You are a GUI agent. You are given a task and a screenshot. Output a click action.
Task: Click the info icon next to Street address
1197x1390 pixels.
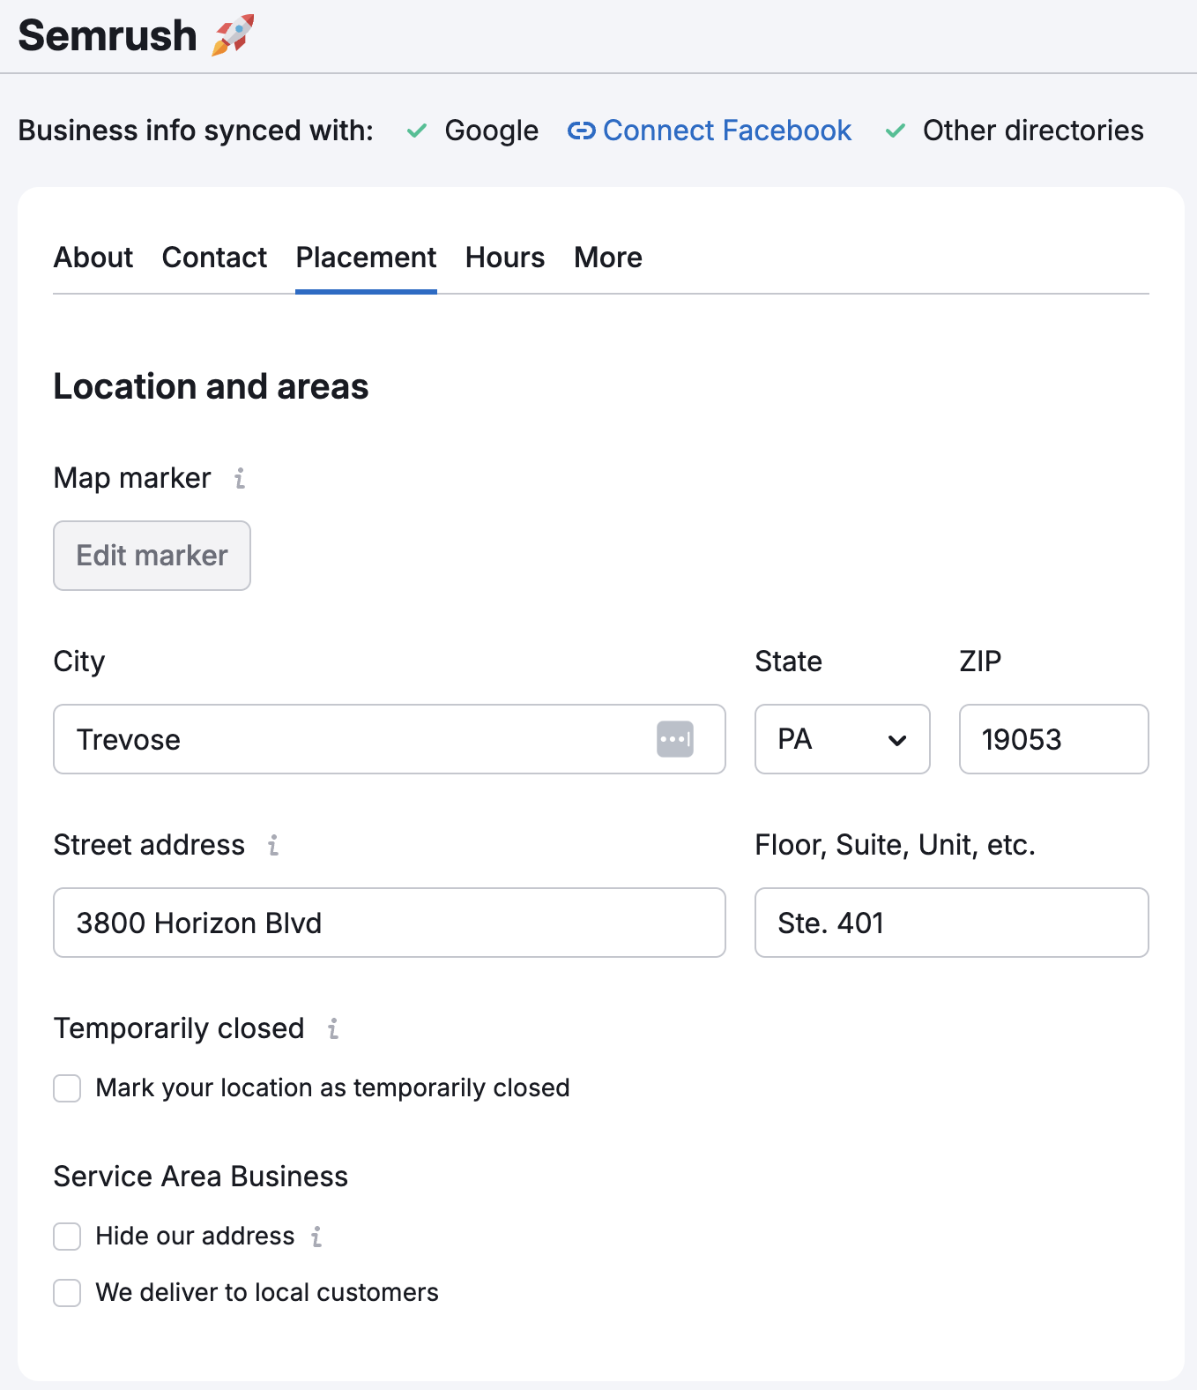tap(273, 845)
